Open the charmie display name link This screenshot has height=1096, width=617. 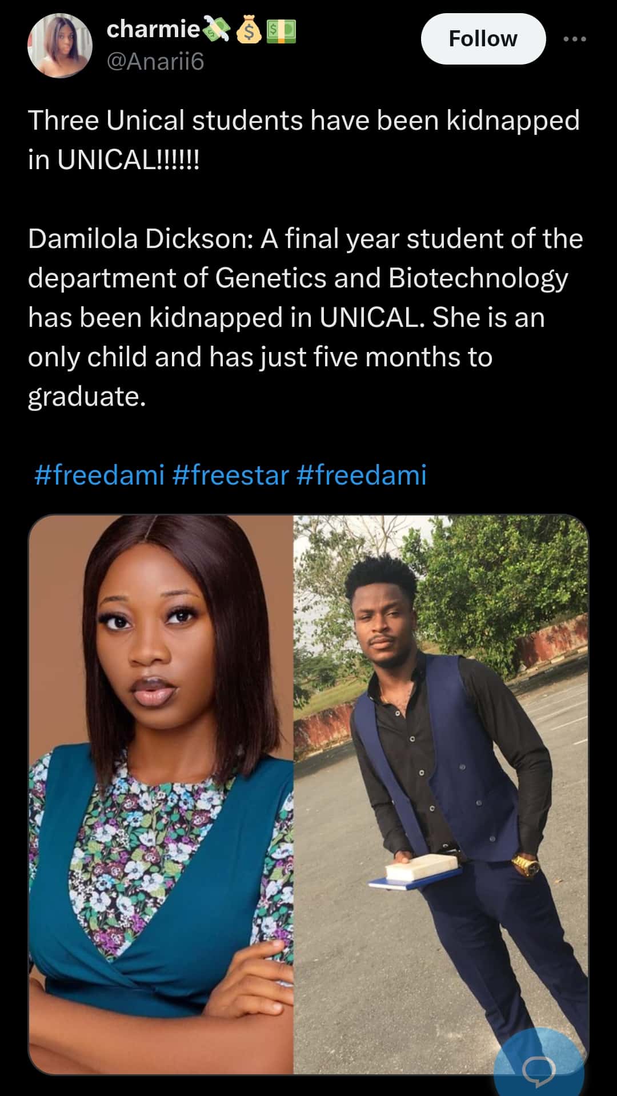(x=153, y=29)
